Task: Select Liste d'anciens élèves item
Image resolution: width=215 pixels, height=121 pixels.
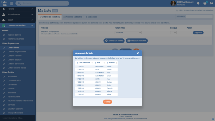Action: (17, 68)
